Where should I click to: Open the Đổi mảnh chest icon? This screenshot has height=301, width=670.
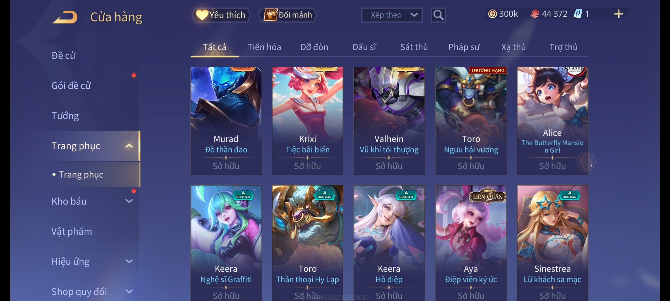pos(270,15)
